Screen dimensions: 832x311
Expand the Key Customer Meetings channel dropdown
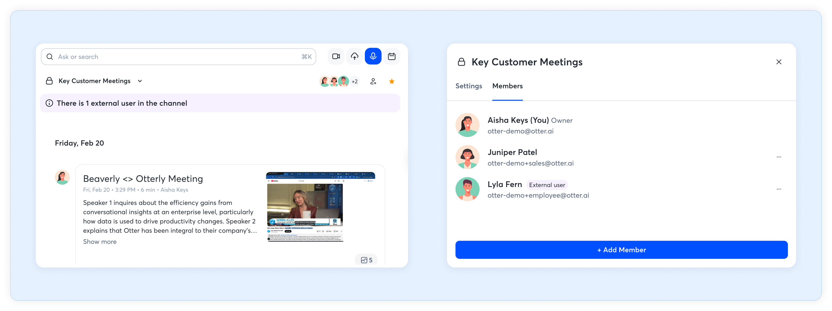click(140, 81)
